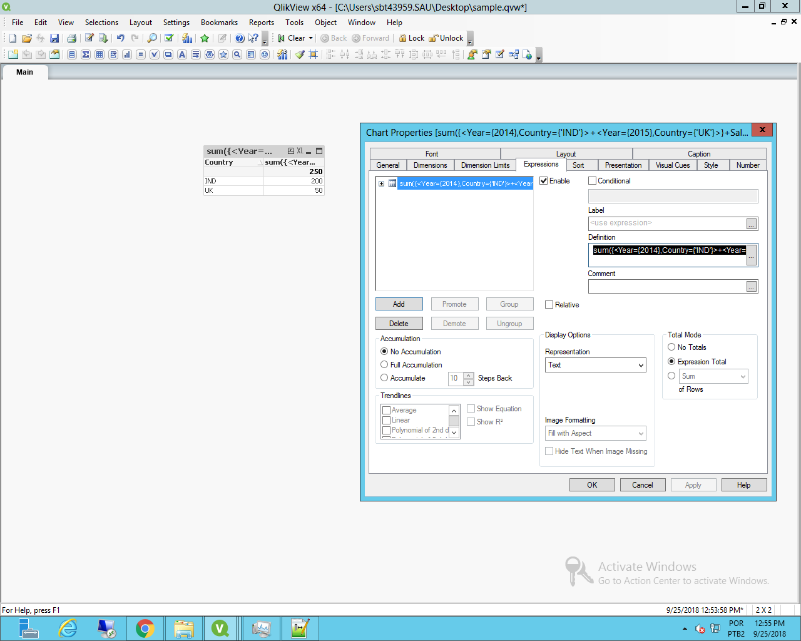Open a document with the folder icon
Image resolution: width=801 pixels, height=641 pixels.
(x=26, y=38)
